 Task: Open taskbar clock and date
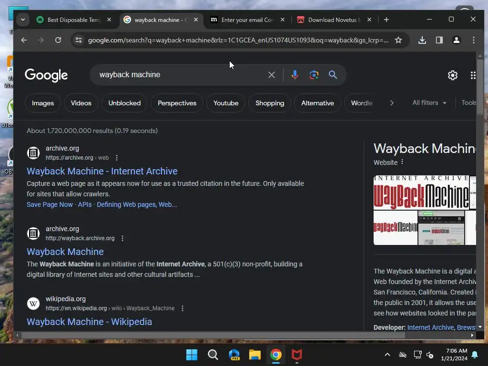pyautogui.click(x=454, y=355)
